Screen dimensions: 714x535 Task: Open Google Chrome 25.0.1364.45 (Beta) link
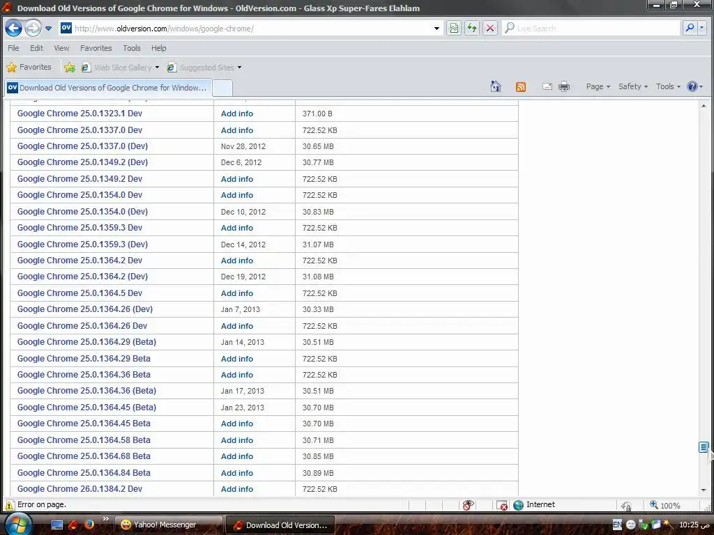click(x=86, y=407)
